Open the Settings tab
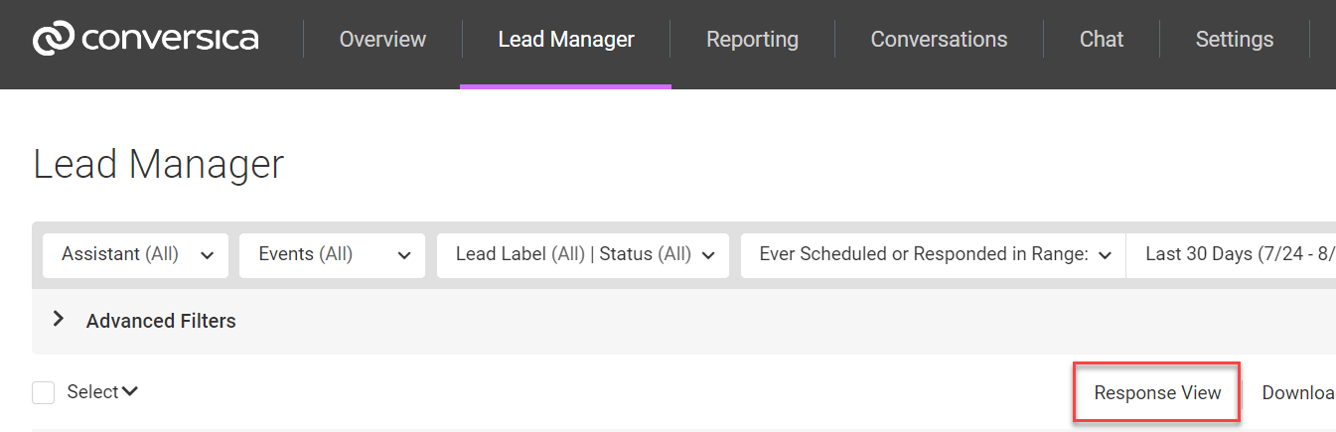Viewport: 1336px width, 432px height. pyautogui.click(x=1234, y=40)
